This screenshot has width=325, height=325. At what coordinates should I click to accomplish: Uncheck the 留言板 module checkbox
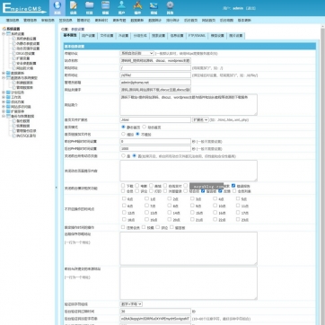pos(203,190)
